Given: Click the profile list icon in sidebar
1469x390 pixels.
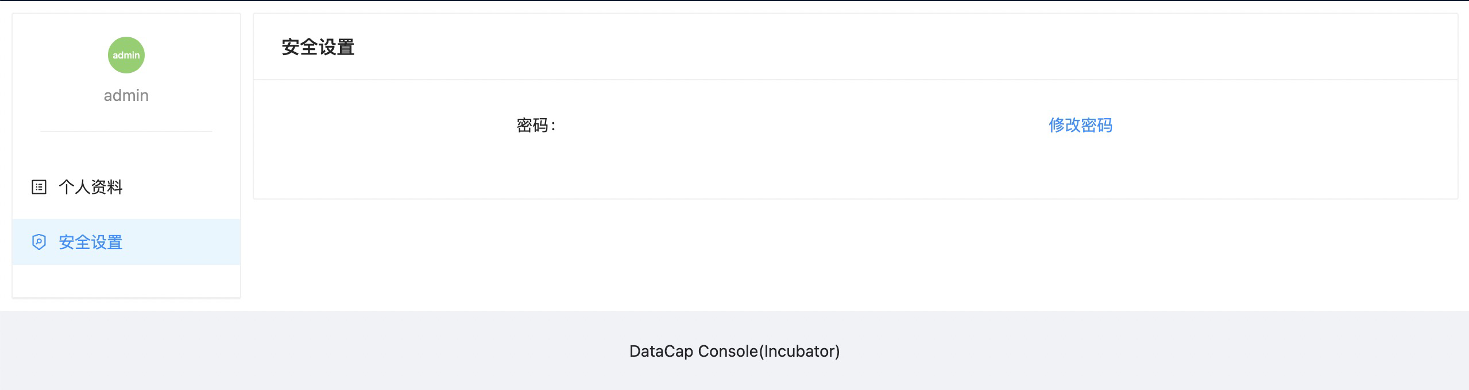Looking at the screenshot, I should tap(39, 187).
